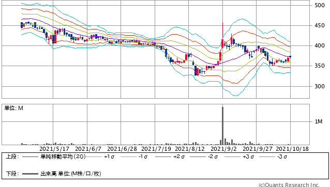Click the 1M volume axis label
This screenshot has width=330, height=187.
(x=319, y=121)
